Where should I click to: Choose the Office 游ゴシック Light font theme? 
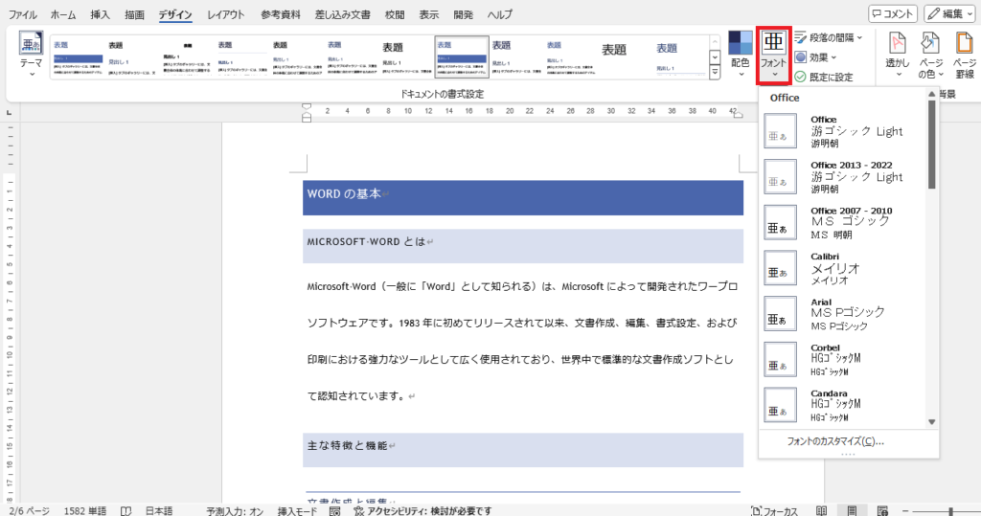tap(845, 131)
